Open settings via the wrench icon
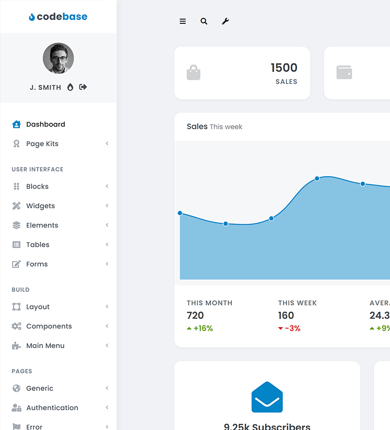This screenshot has height=430, width=390. point(225,21)
